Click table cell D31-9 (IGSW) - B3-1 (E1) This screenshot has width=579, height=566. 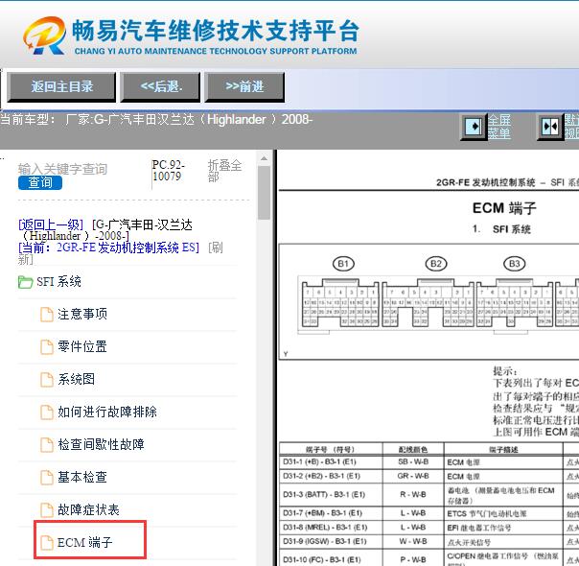[x=332, y=541]
